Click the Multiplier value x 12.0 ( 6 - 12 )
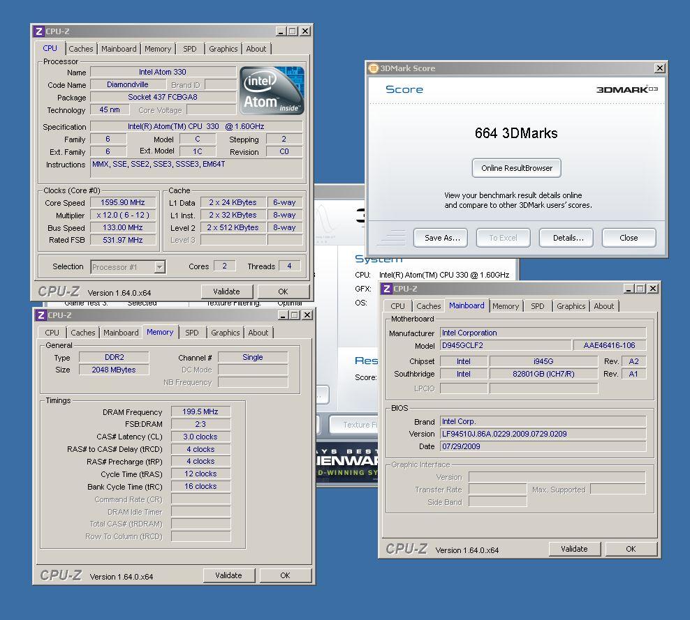This screenshot has width=690, height=620. [x=123, y=216]
